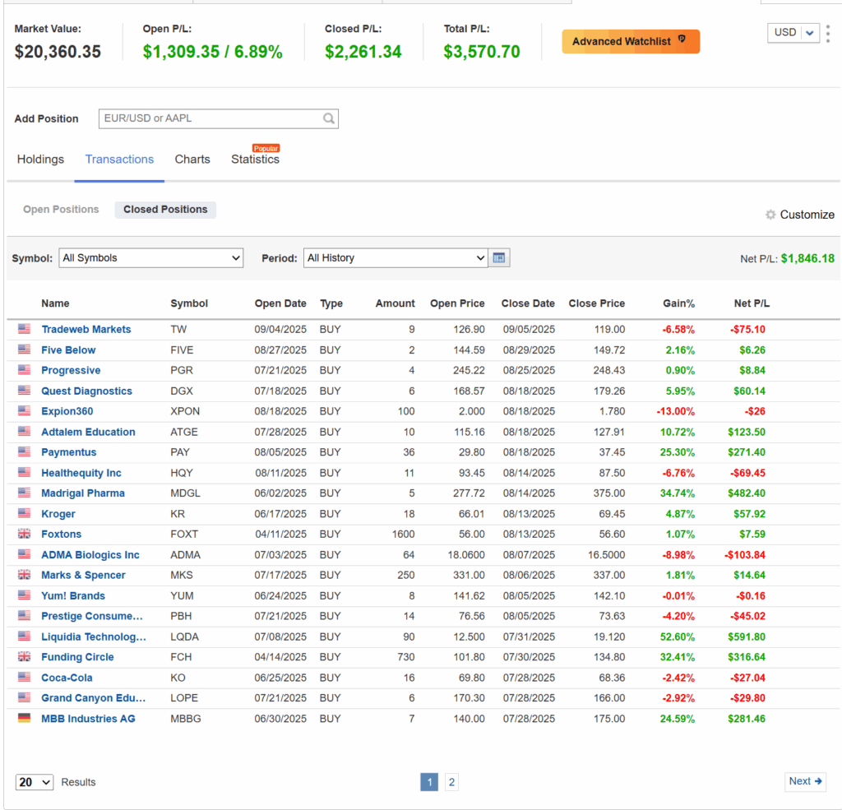Open the Quest Diagnostics link
This screenshot has width=842, height=810.
coord(86,391)
